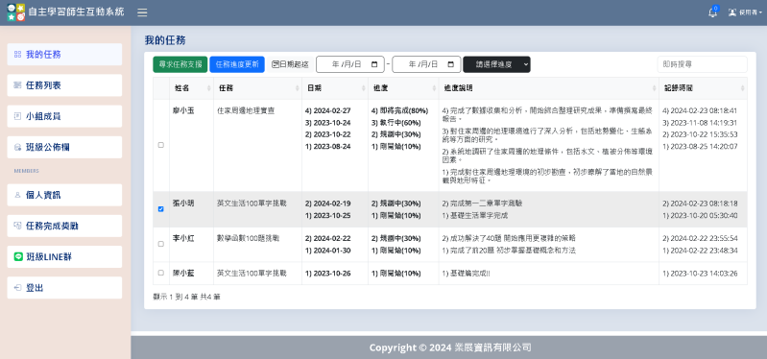
Task: Click the hamburger menu icon in header
Action: click(142, 12)
